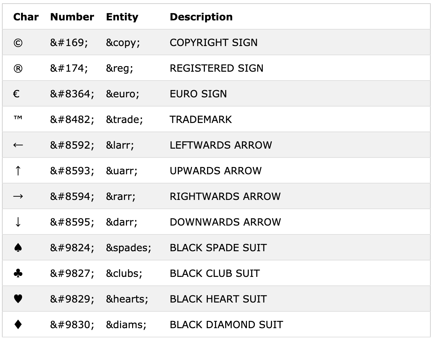Image resolution: width=434 pixels, height=340 pixels.
Task: Click the downwards arrow symbol
Action: point(18,222)
